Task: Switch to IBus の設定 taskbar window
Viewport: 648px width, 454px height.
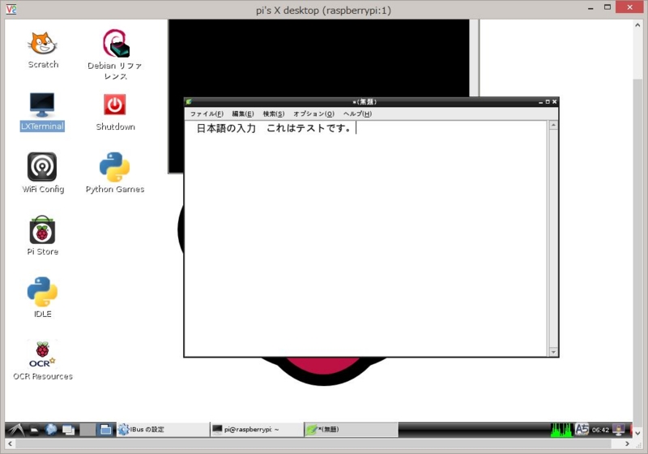Action: (164, 430)
